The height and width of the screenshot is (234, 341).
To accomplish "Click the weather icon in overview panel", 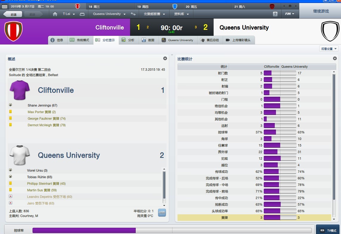I will (162, 213).
